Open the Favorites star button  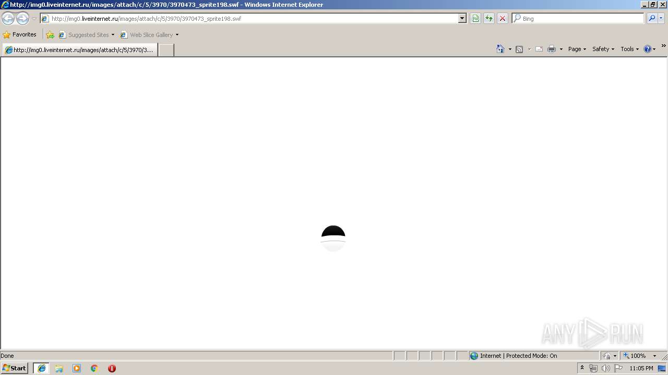(20, 35)
